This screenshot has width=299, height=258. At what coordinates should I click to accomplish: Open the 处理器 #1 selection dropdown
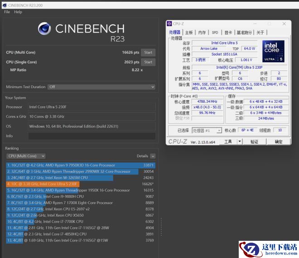pyautogui.click(x=207, y=131)
